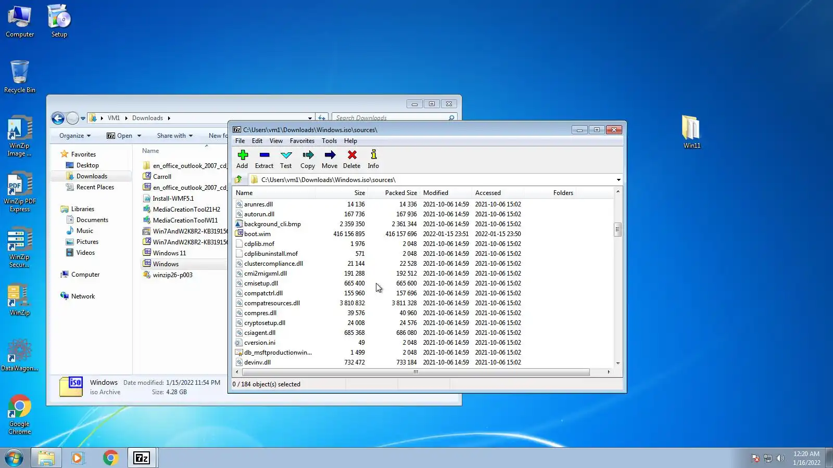Open the Edit menu in 7-Zip
Image resolution: width=833 pixels, height=468 pixels.
(257, 141)
